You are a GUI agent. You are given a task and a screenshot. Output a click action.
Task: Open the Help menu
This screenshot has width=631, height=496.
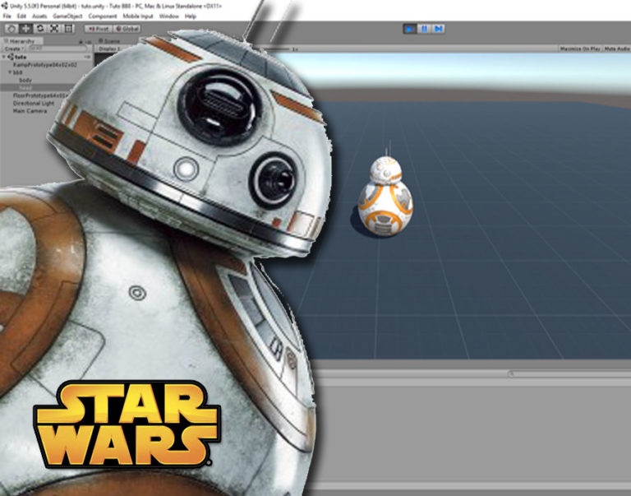tap(191, 16)
